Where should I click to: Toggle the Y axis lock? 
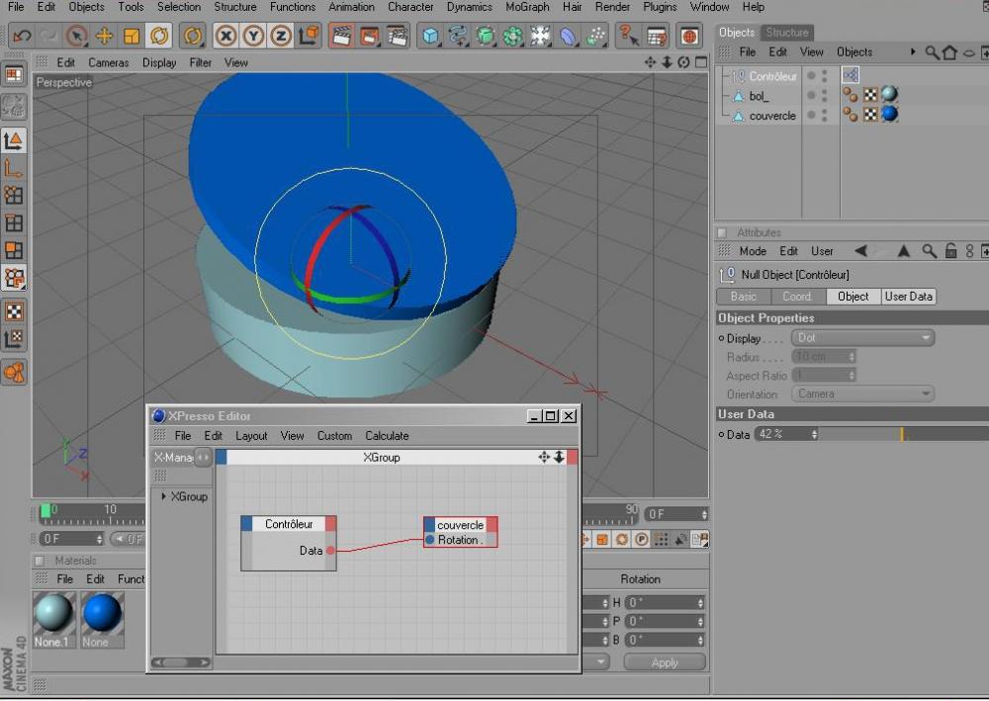[253, 37]
